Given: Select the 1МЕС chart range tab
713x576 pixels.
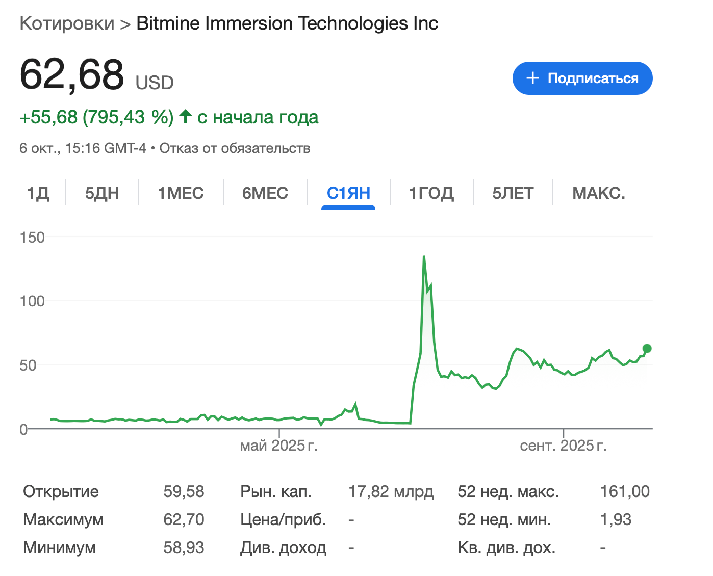Looking at the screenshot, I should [181, 193].
